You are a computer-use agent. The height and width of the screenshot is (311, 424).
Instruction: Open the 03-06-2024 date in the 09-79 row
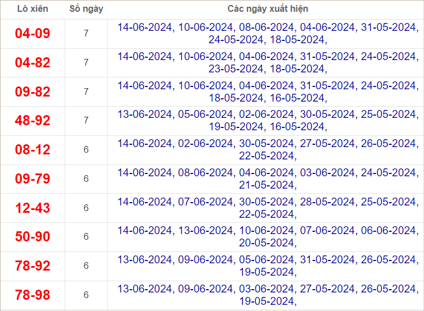[x=327, y=172]
